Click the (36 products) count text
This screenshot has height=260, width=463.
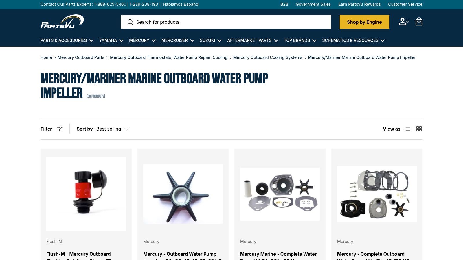[x=96, y=96]
